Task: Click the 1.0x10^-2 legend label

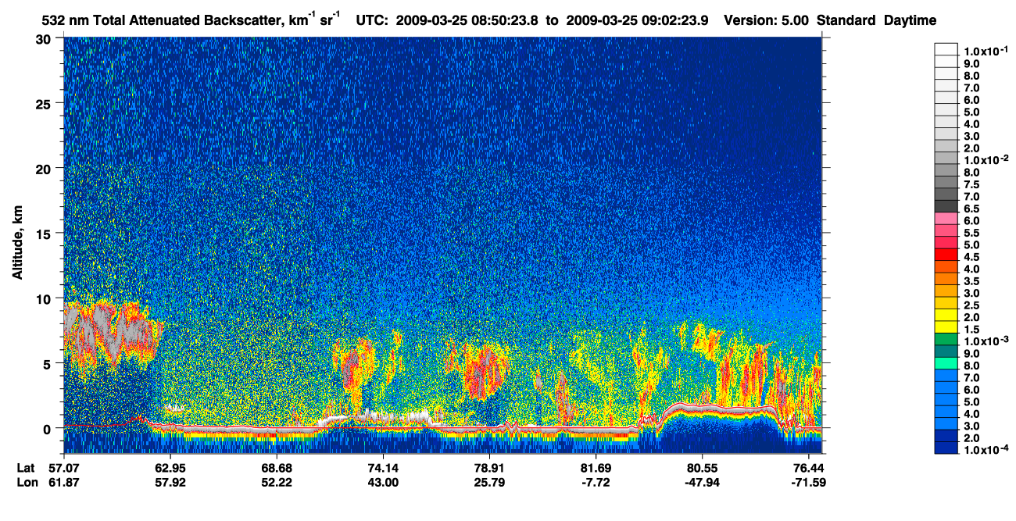Action: click(986, 159)
